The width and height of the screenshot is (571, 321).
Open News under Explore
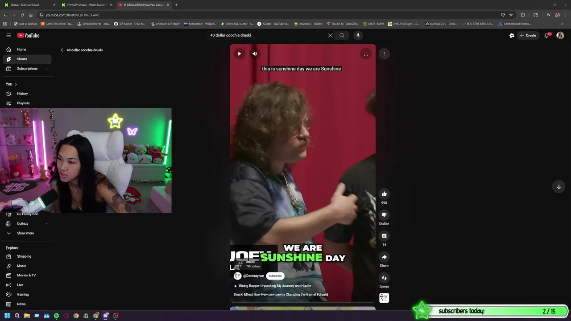pyautogui.click(x=27, y=304)
